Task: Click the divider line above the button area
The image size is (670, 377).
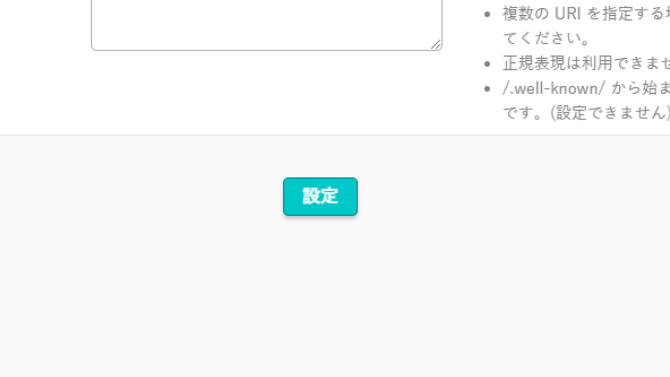Action: click(335, 135)
